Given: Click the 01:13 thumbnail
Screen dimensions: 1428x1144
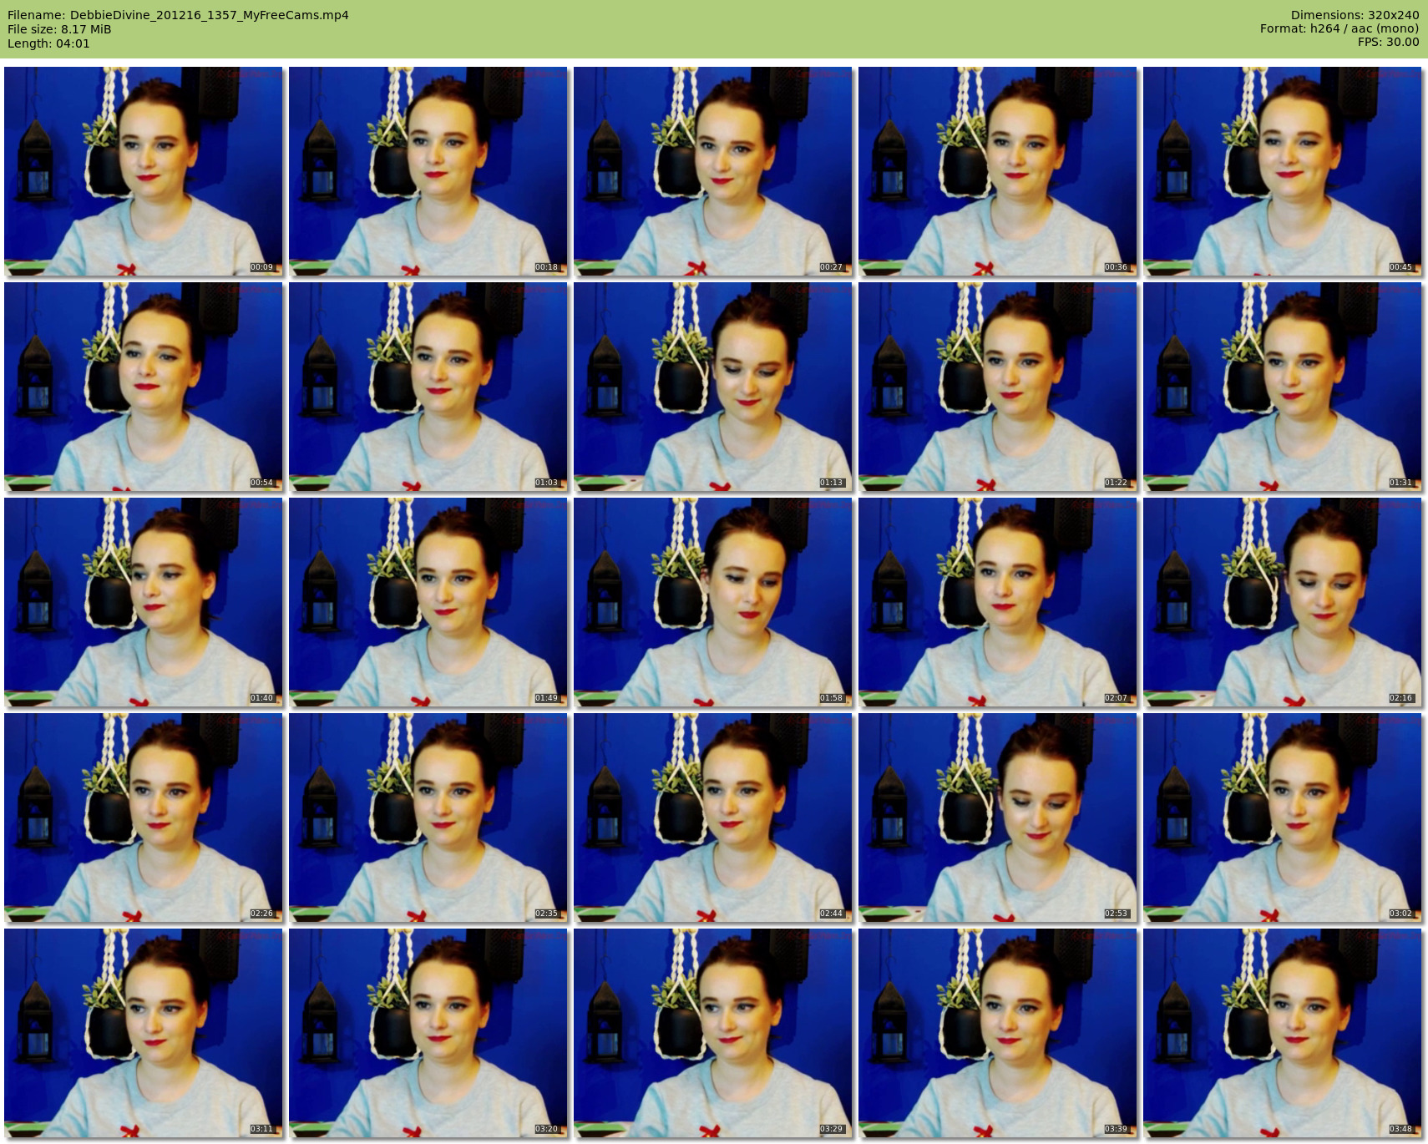Looking at the screenshot, I should (x=713, y=387).
